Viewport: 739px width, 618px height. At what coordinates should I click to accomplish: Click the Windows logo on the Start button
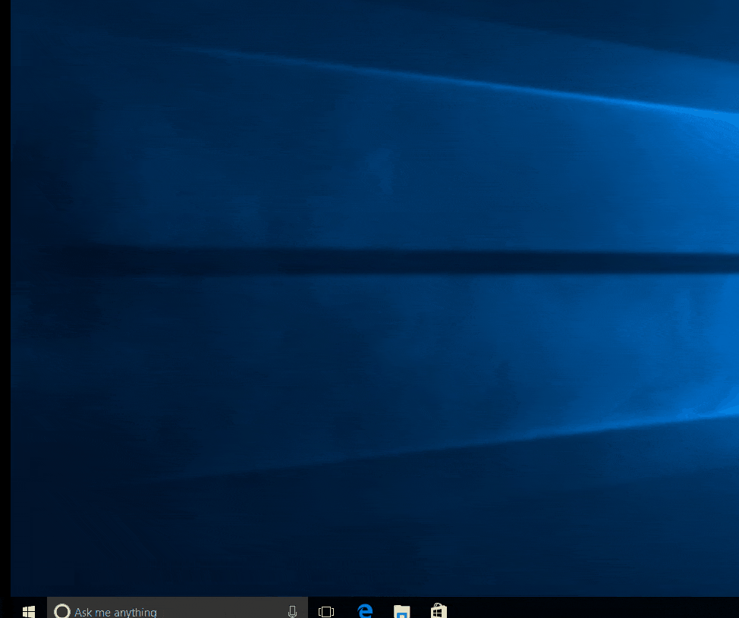(x=29, y=611)
